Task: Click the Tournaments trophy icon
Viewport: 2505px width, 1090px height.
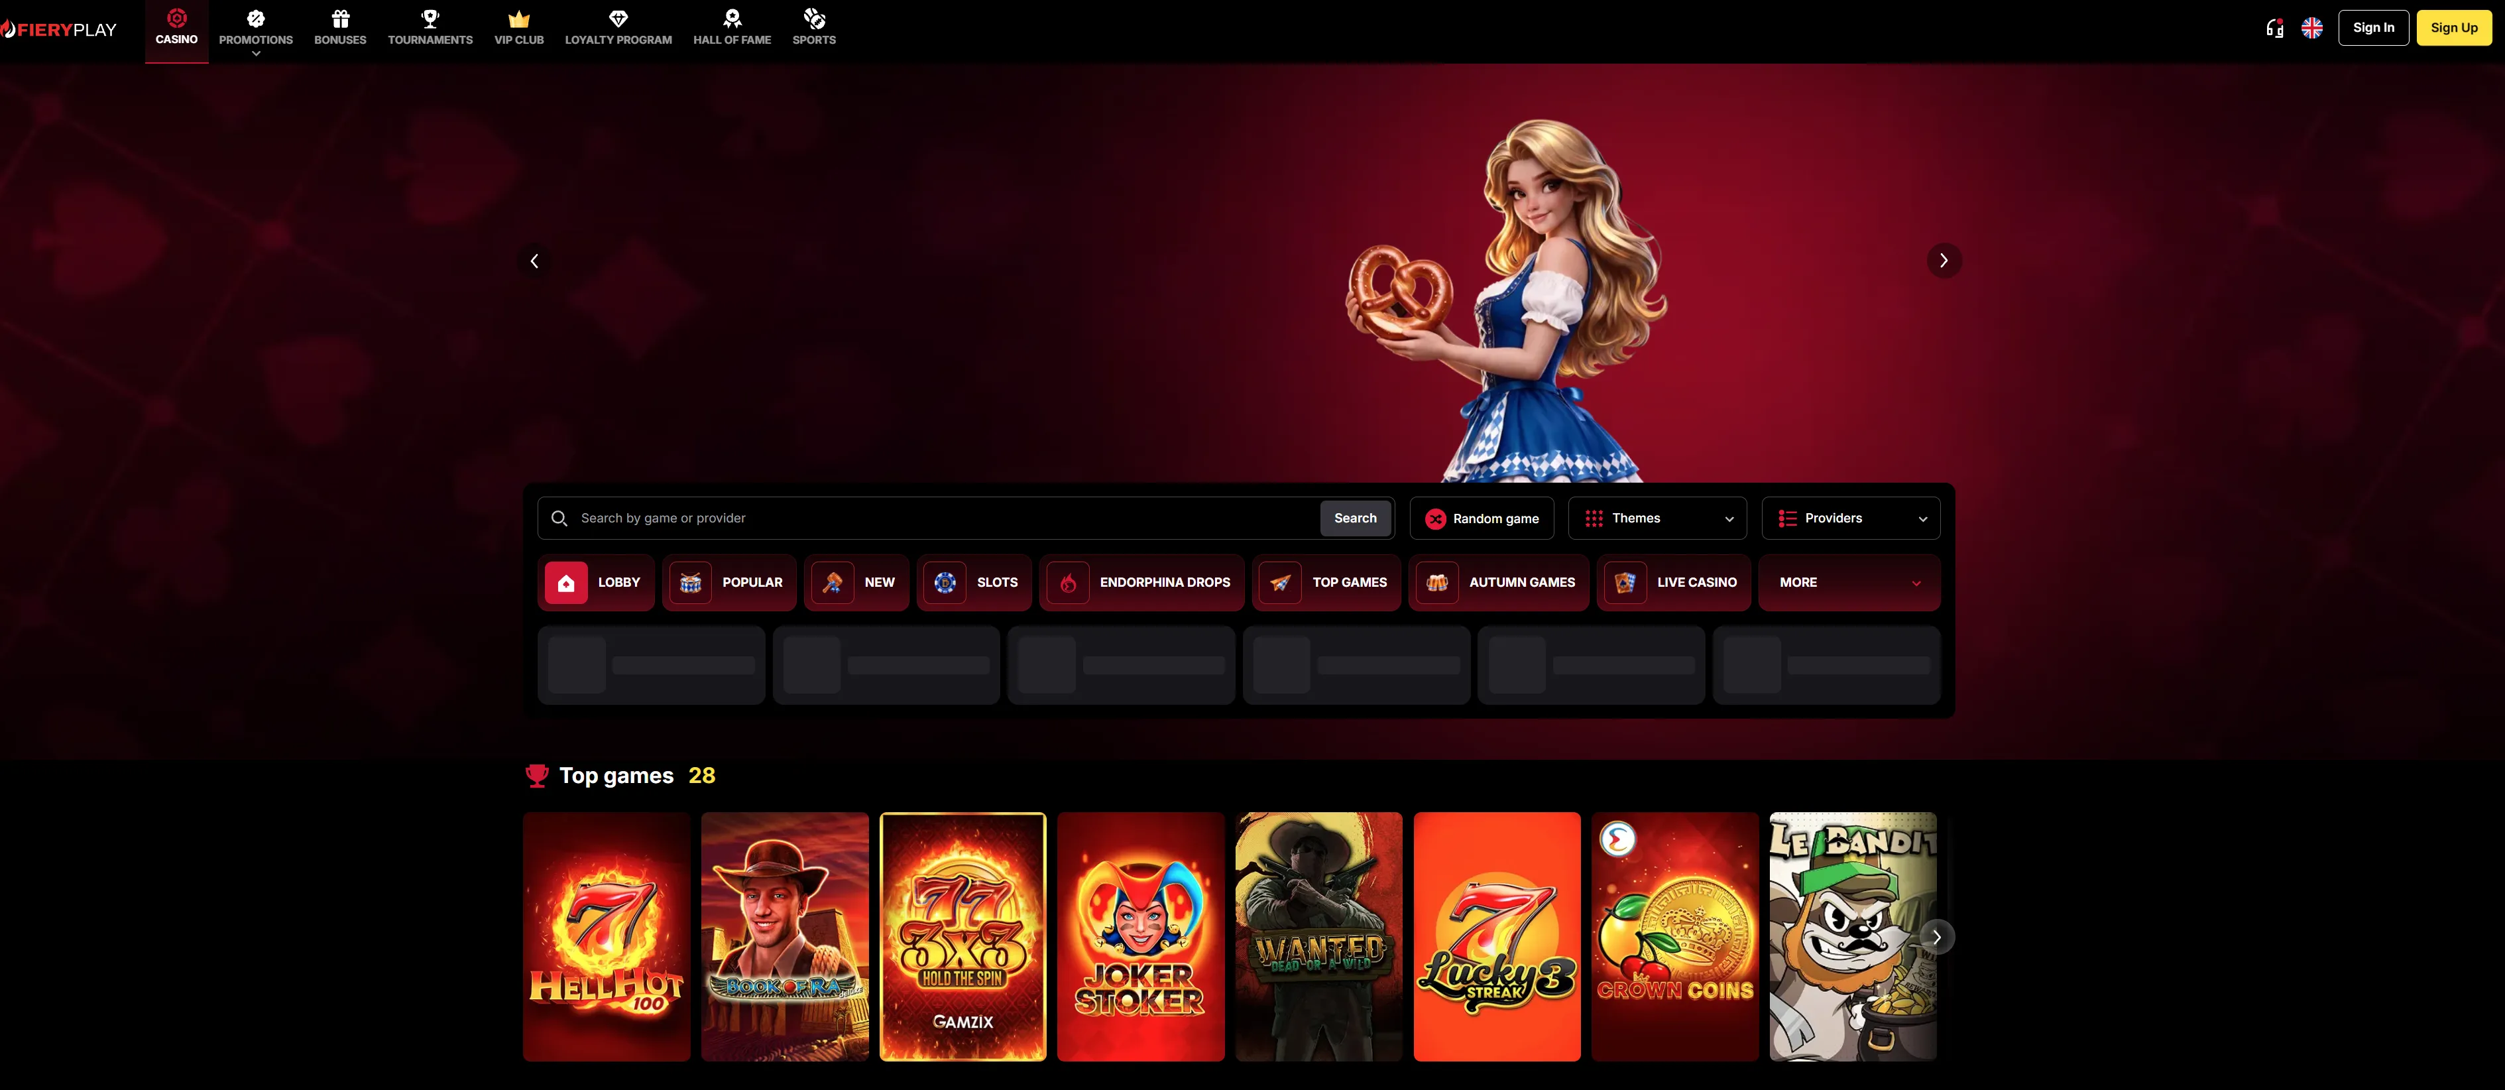Action: coord(430,19)
